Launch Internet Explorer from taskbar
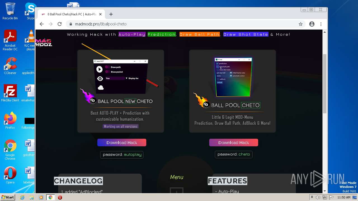The width and height of the screenshot is (358, 201). [x=22, y=197]
